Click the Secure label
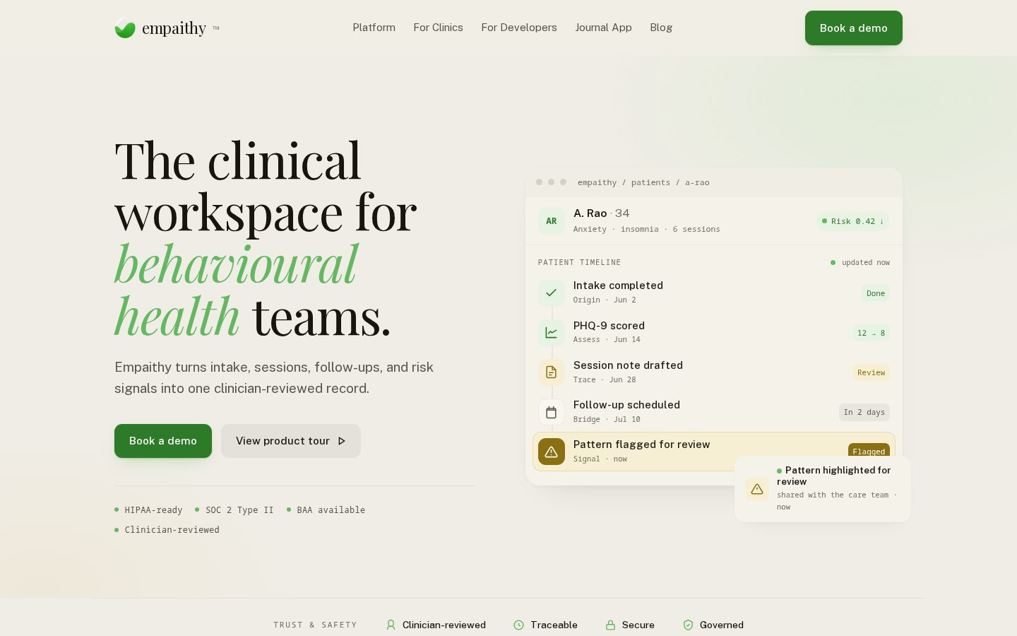This screenshot has height=636, width=1017. coord(638,625)
